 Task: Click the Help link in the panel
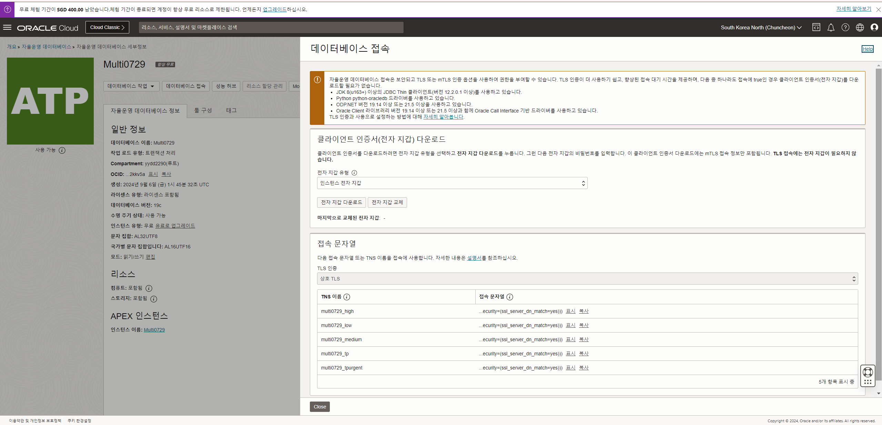click(868, 49)
